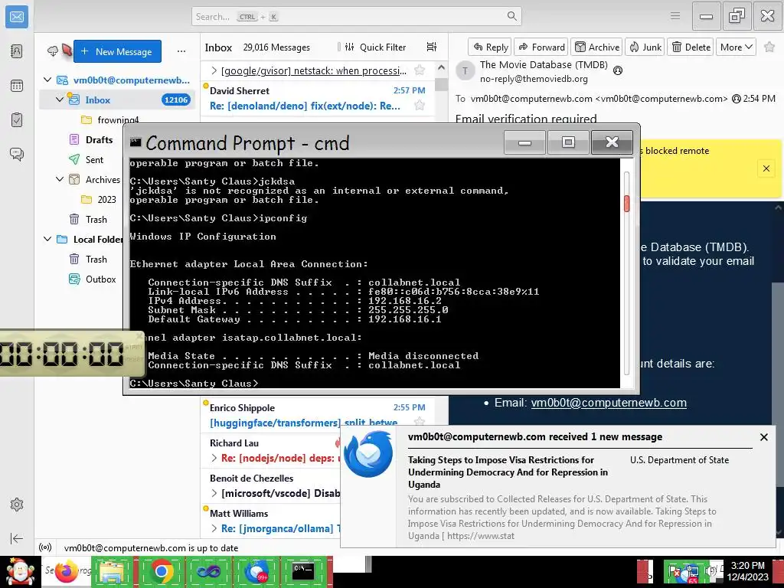Close the new message notification popup

coord(763,437)
